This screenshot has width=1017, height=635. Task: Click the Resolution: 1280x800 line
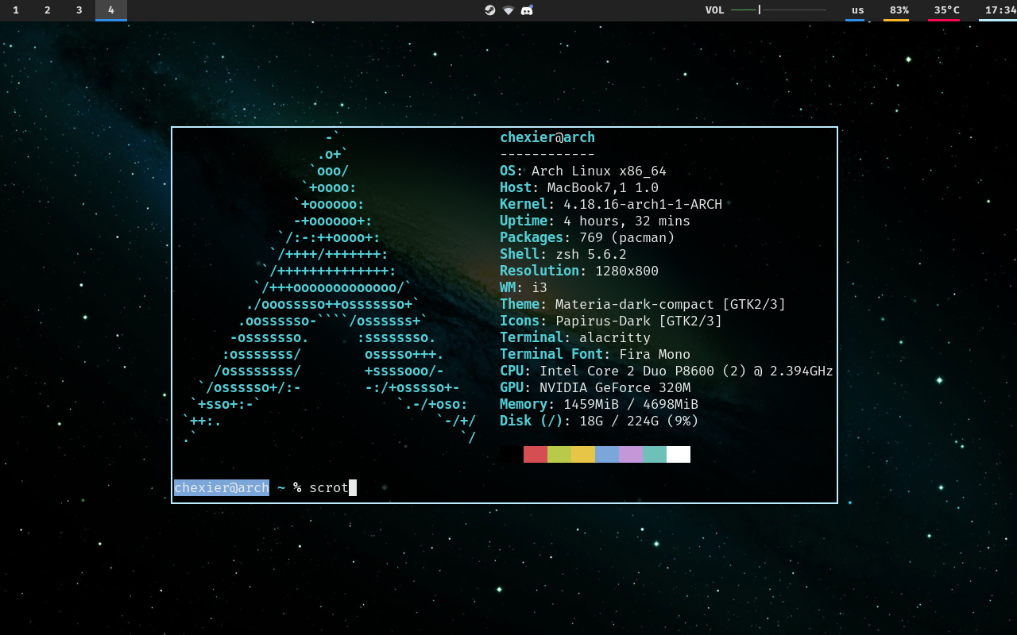point(579,271)
